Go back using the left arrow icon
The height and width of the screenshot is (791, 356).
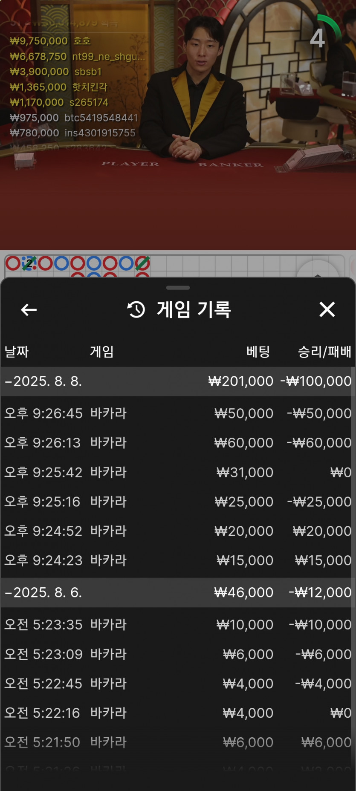[x=29, y=310]
